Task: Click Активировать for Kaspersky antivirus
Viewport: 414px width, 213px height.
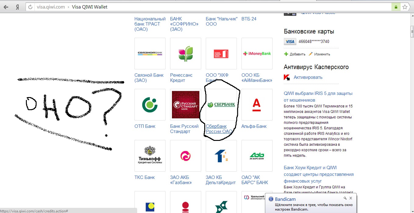Action: [308, 77]
